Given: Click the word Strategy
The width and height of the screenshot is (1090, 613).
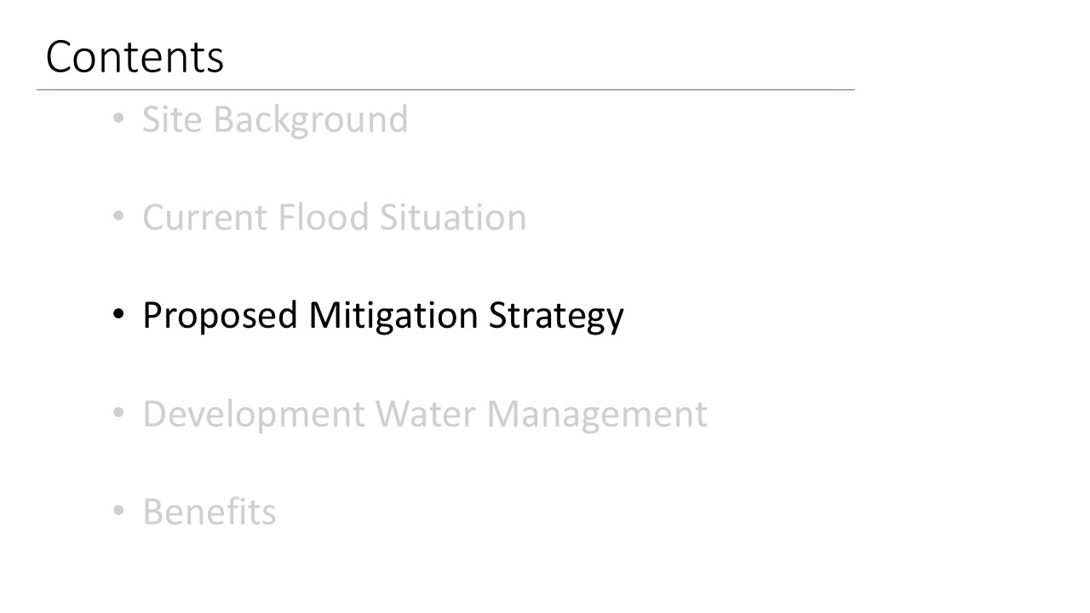Looking at the screenshot, I should point(556,316).
